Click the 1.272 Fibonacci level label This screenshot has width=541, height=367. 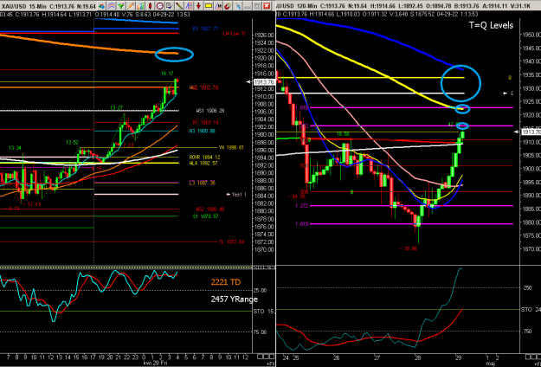pos(301,206)
